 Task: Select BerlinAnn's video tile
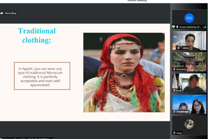(189, 62)
